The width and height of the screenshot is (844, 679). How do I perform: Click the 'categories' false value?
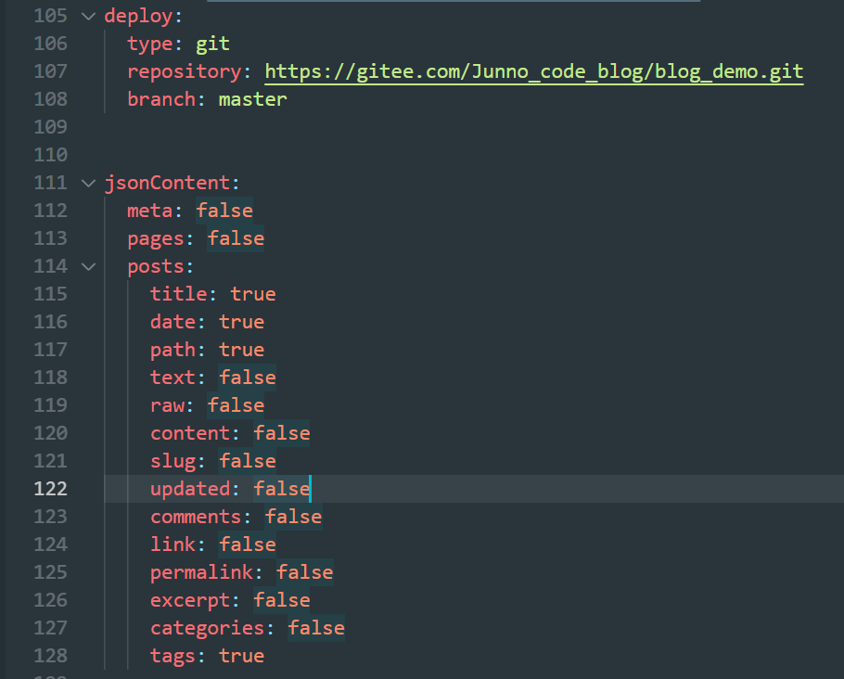click(x=316, y=628)
